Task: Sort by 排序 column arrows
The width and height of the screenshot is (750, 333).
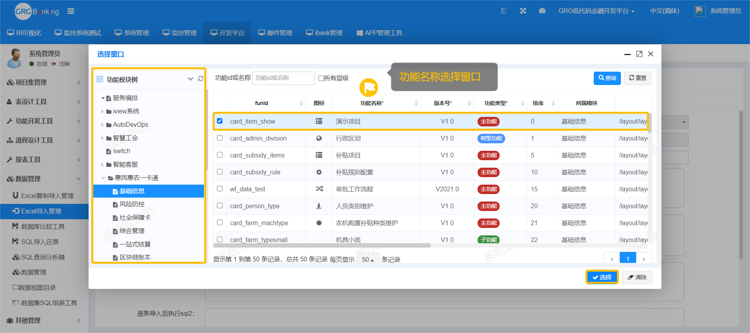Action: tap(553, 103)
